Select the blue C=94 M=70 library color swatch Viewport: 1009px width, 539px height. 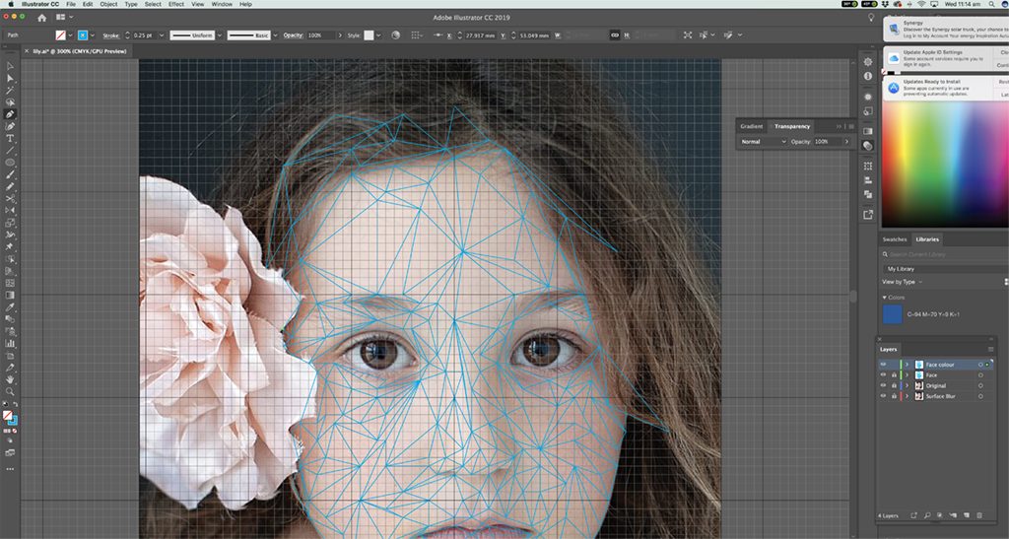893,314
